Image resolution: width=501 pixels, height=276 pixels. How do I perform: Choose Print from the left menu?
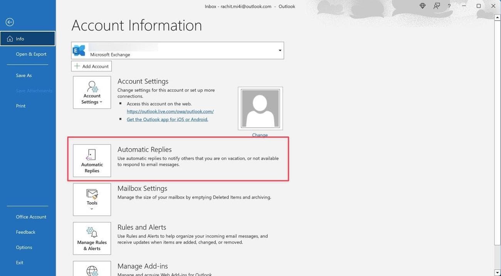pyautogui.click(x=20, y=106)
